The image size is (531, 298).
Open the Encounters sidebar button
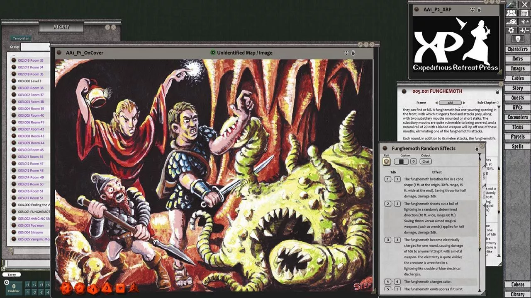pyautogui.click(x=517, y=118)
